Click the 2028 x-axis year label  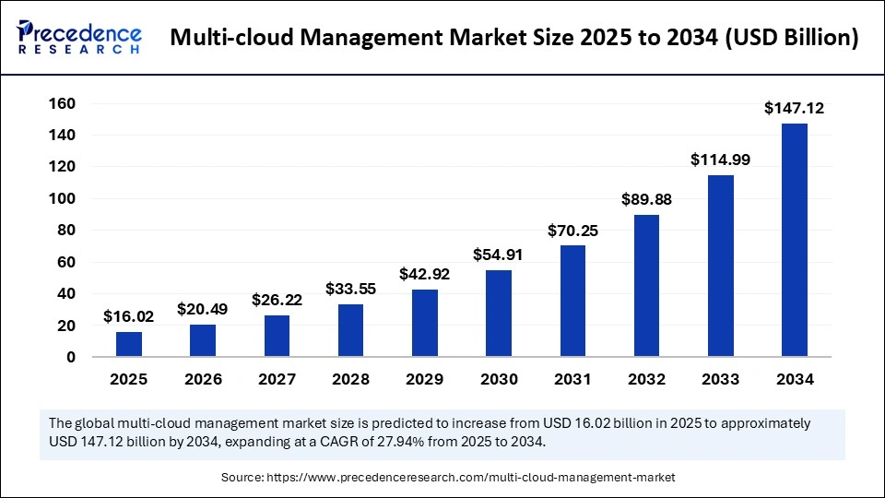[350, 379]
